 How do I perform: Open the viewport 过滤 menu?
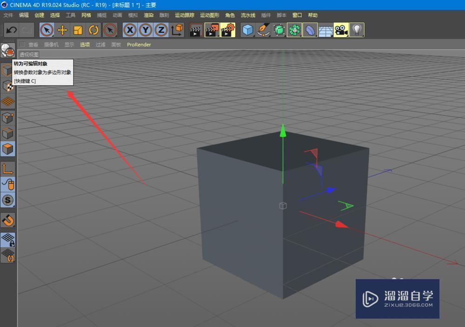point(100,45)
